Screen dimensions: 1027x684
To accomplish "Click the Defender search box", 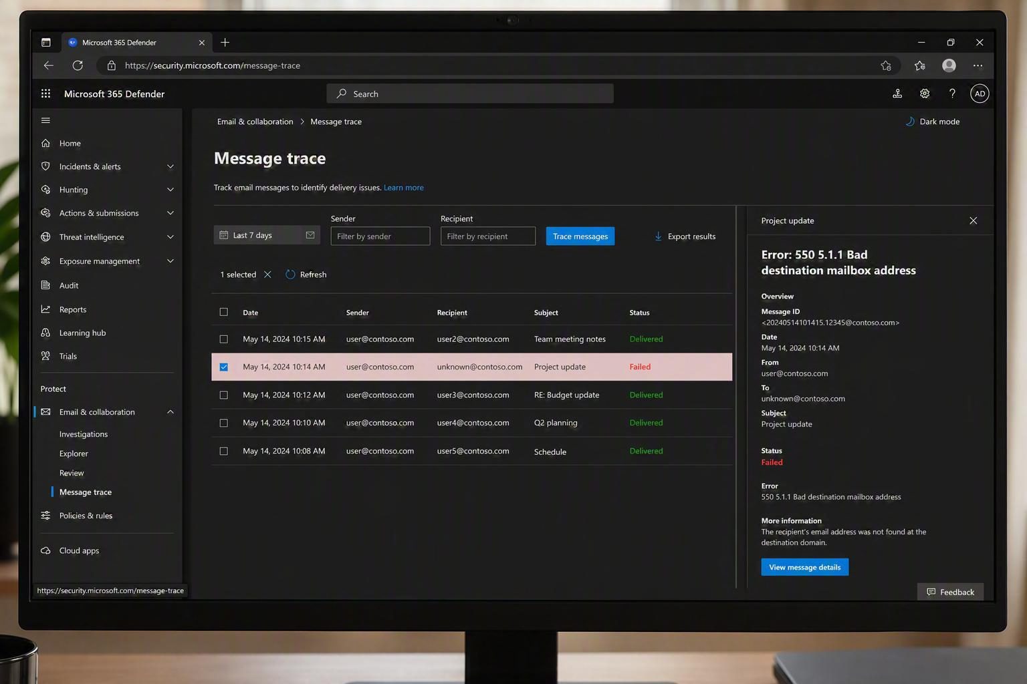I will 470,94.
